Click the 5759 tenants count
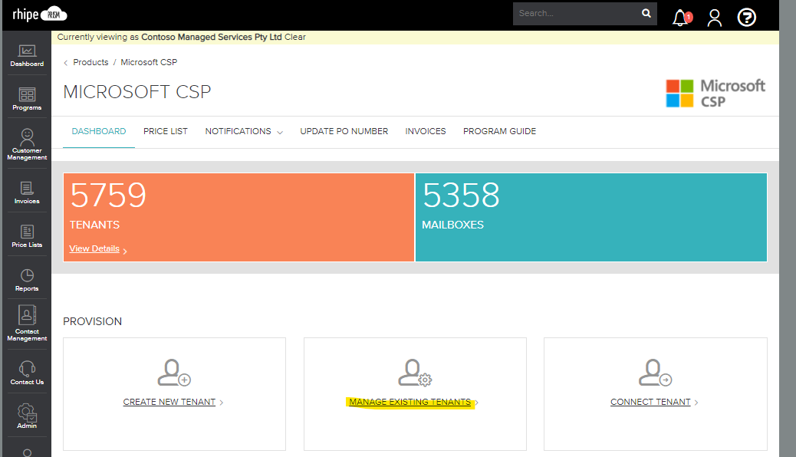This screenshot has height=457, width=796. pos(108,196)
